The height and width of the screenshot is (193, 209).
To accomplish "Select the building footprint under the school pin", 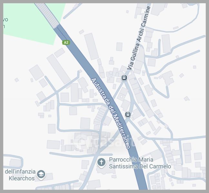I will click(45, 177).
